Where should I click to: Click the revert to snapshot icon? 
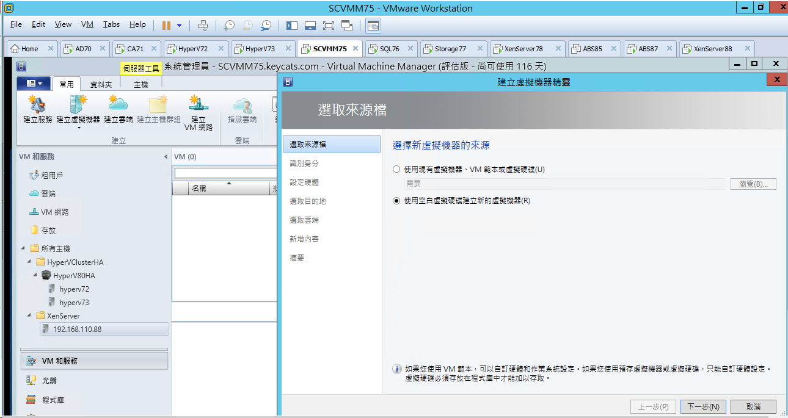[247, 26]
